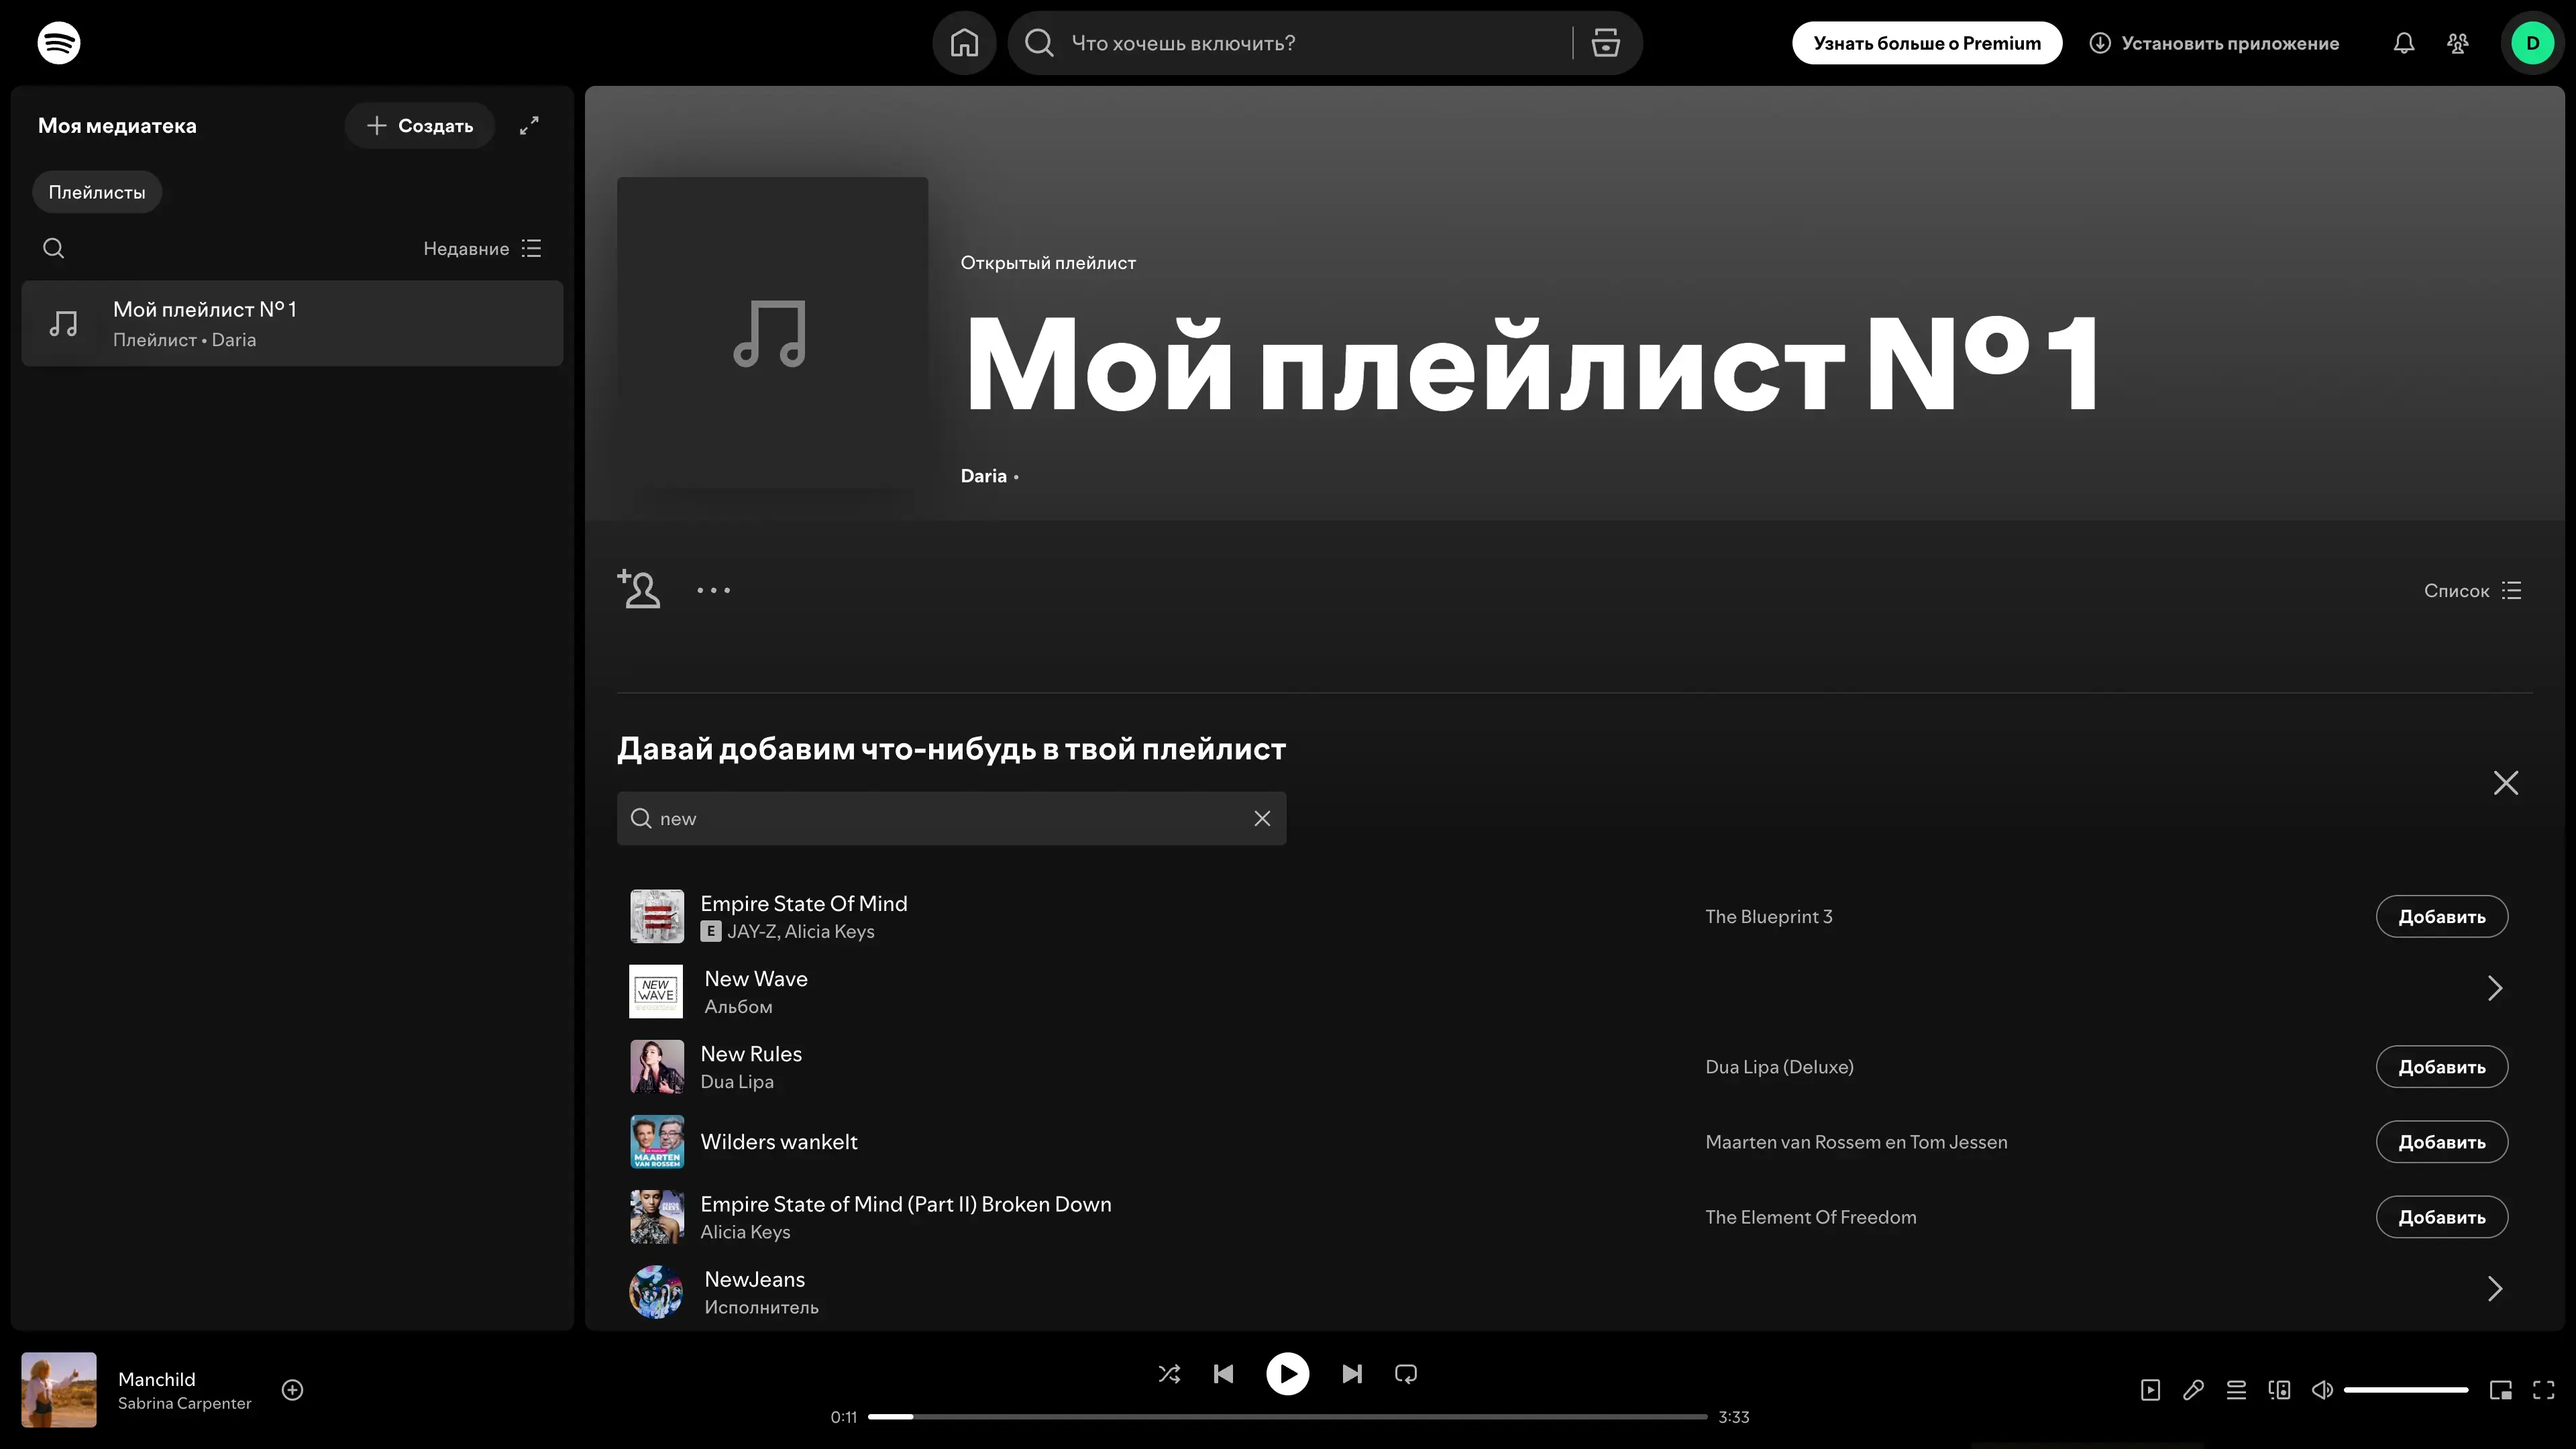2576x1449 pixels.
Task: Open lyrics microphone icon
Action: tap(2193, 1390)
